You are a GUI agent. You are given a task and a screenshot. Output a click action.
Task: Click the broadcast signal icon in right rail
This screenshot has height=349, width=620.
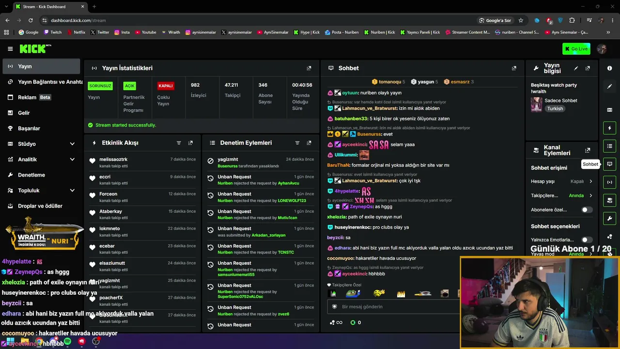[x=609, y=182]
